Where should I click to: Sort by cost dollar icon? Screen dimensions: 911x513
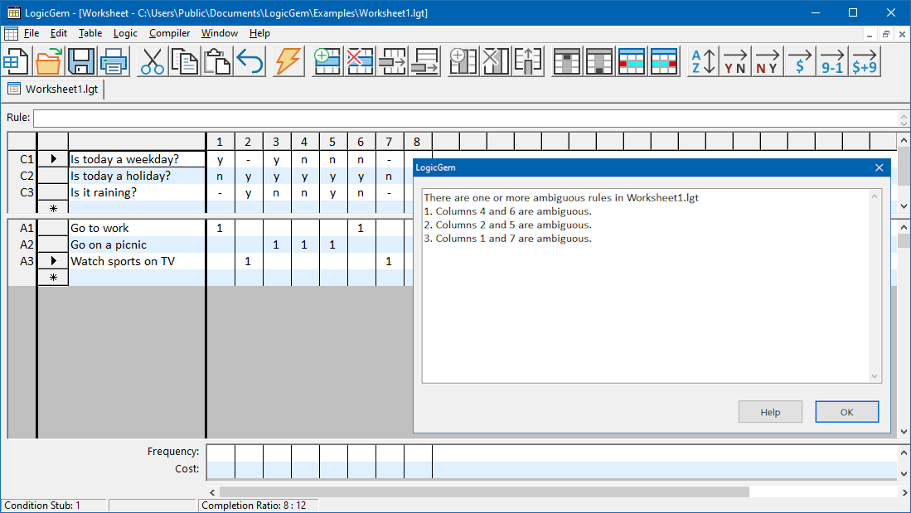pos(799,61)
